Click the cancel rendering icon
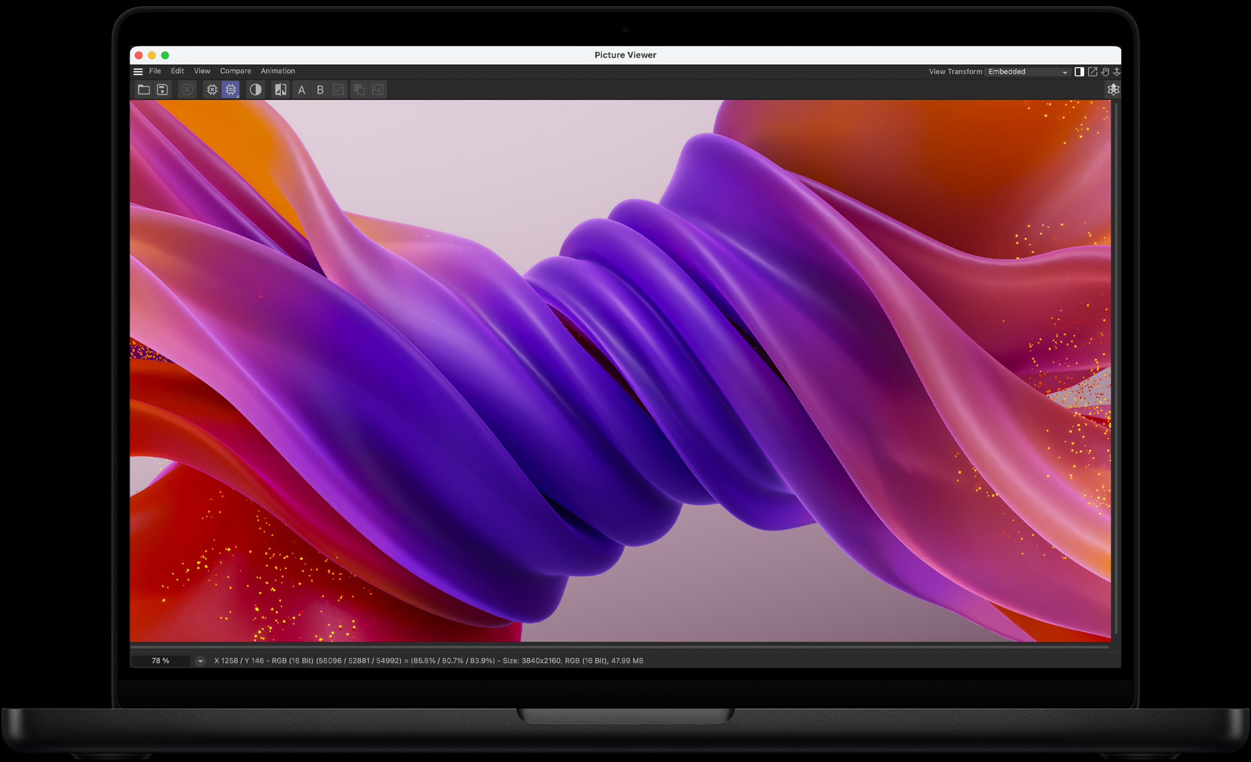This screenshot has height=762, width=1251. coord(188,89)
